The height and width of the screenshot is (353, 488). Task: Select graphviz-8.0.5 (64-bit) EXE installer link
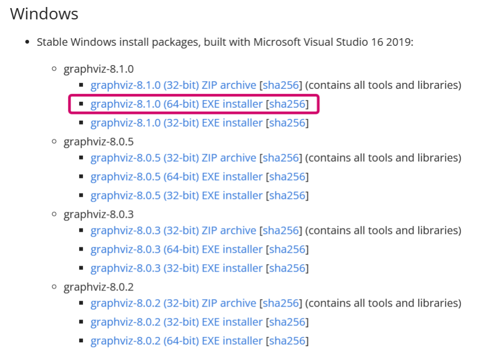pos(176,177)
